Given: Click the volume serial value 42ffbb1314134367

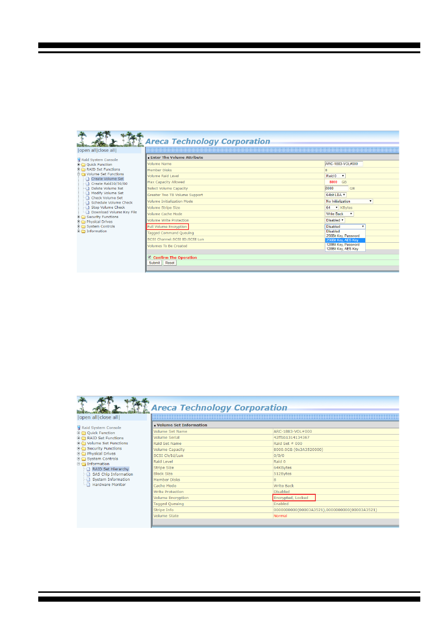Looking at the screenshot, I should (292, 437).
